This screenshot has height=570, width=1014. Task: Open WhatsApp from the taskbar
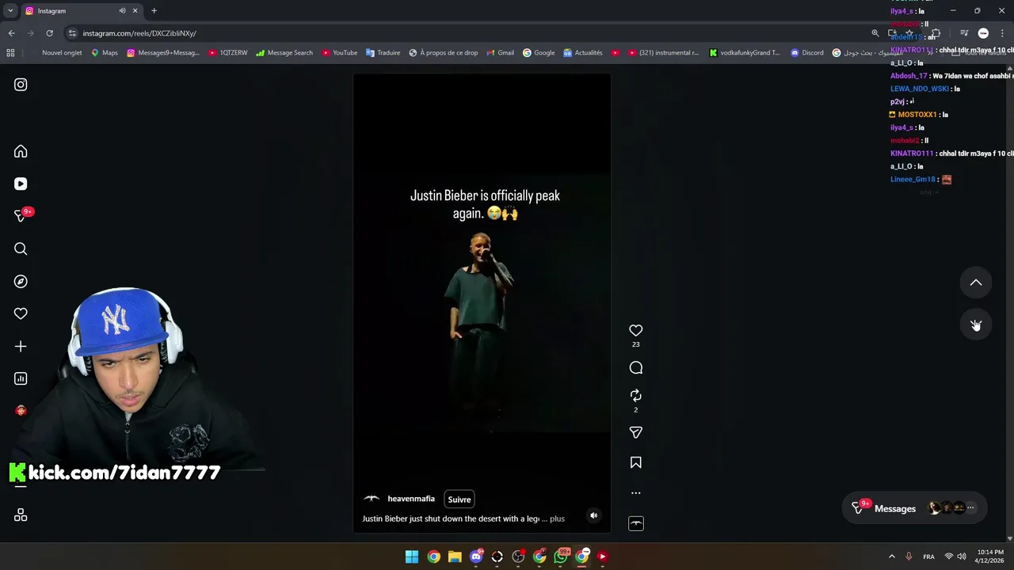click(561, 557)
